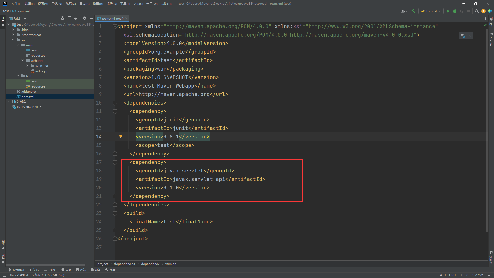Open the 终端 terminal tool window
494x278 pixels.
(81, 270)
